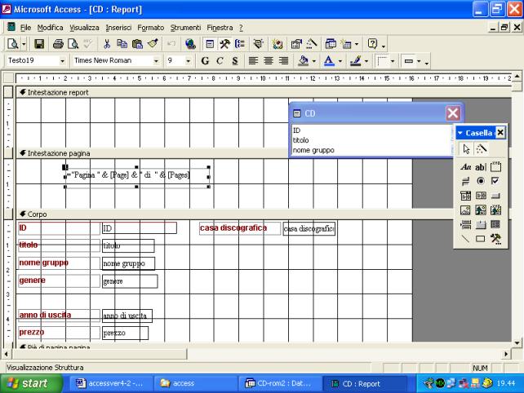This screenshot has width=524, height=393.
Task: Click the Cut scissors icon
Action: point(107,44)
